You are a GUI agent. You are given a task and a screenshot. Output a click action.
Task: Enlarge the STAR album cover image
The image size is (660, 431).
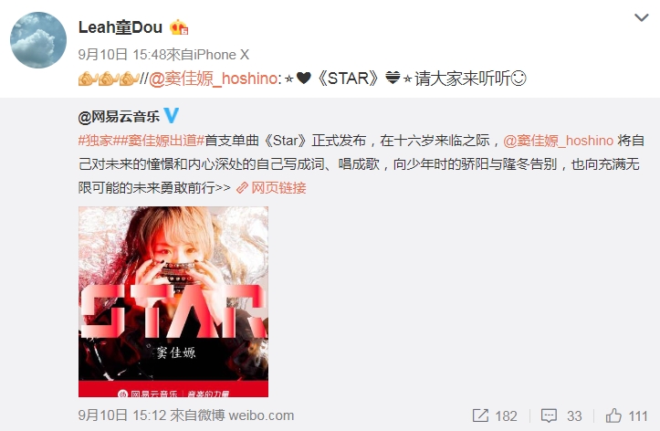pos(173,301)
